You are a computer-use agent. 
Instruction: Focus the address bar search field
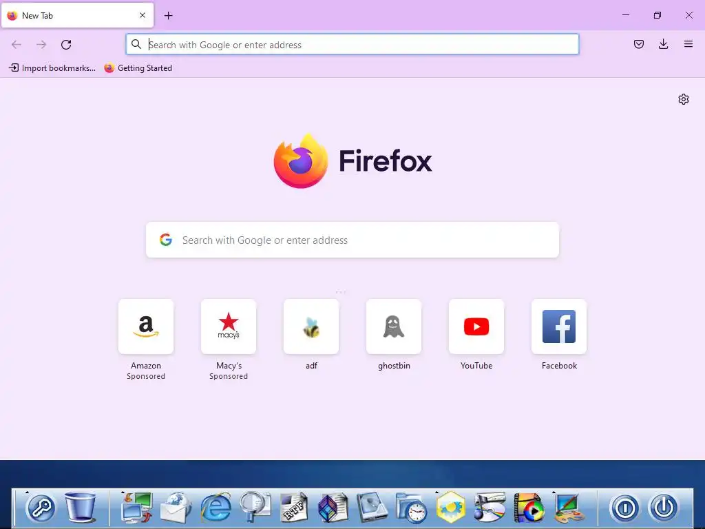click(x=352, y=45)
